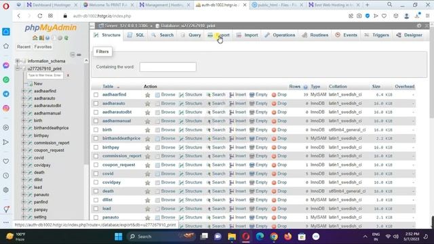Click the reload page button
The width and height of the screenshot is (434, 244).
coord(40,16)
